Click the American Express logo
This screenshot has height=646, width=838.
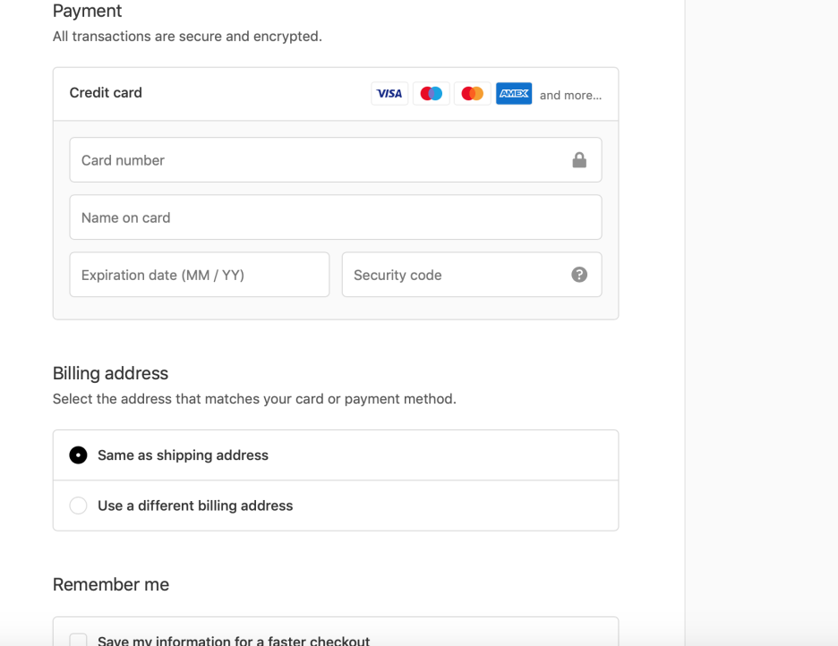(514, 93)
